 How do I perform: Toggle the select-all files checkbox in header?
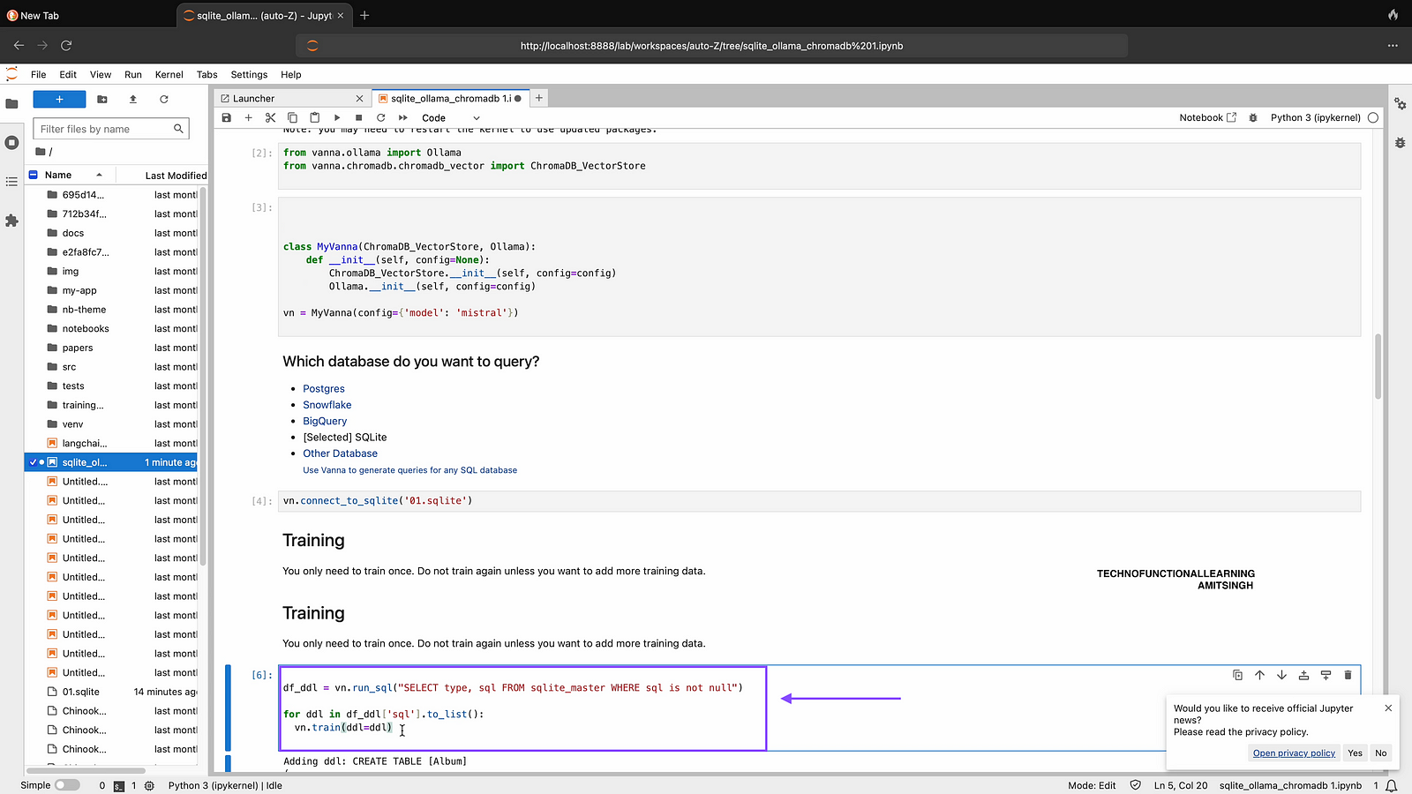click(x=34, y=175)
